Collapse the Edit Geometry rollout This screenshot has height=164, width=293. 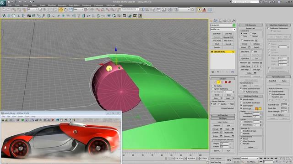[x=251, y=25]
